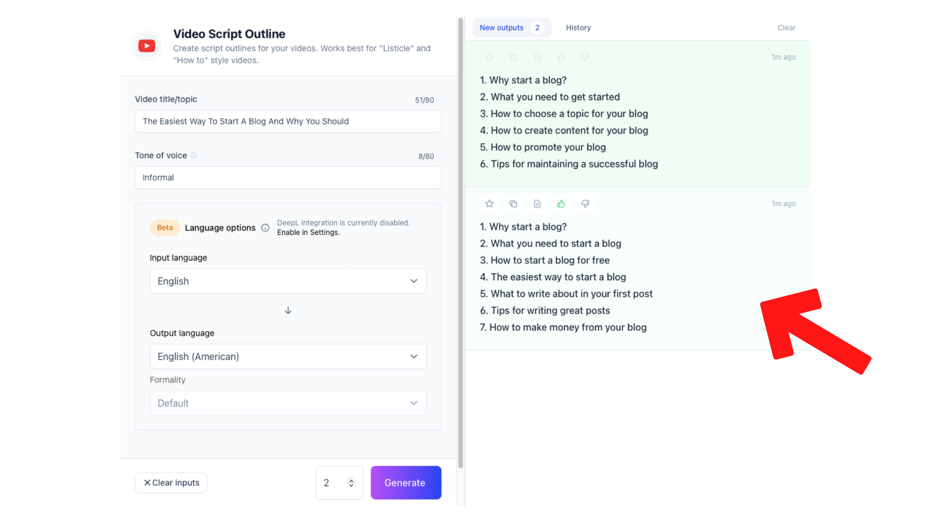Click the info icon beside Language options
Image resolution: width=931 pixels, height=523 pixels.
pos(265,228)
